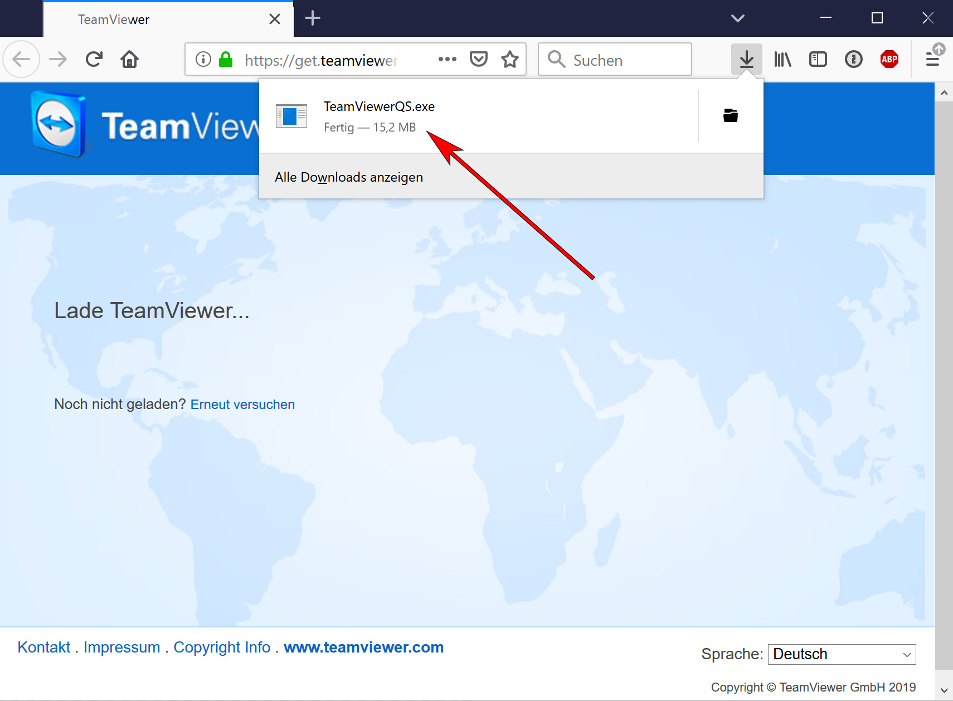Open a new tab with plus
953x701 pixels.
[313, 18]
